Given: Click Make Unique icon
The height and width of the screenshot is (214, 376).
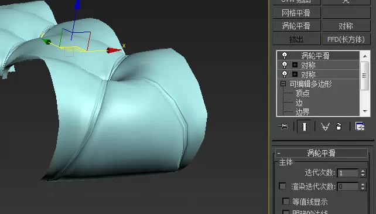Looking at the screenshot, I should coord(325,127).
